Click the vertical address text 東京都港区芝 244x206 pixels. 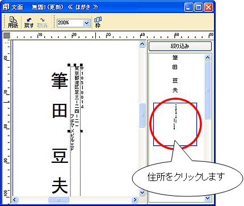point(77,80)
